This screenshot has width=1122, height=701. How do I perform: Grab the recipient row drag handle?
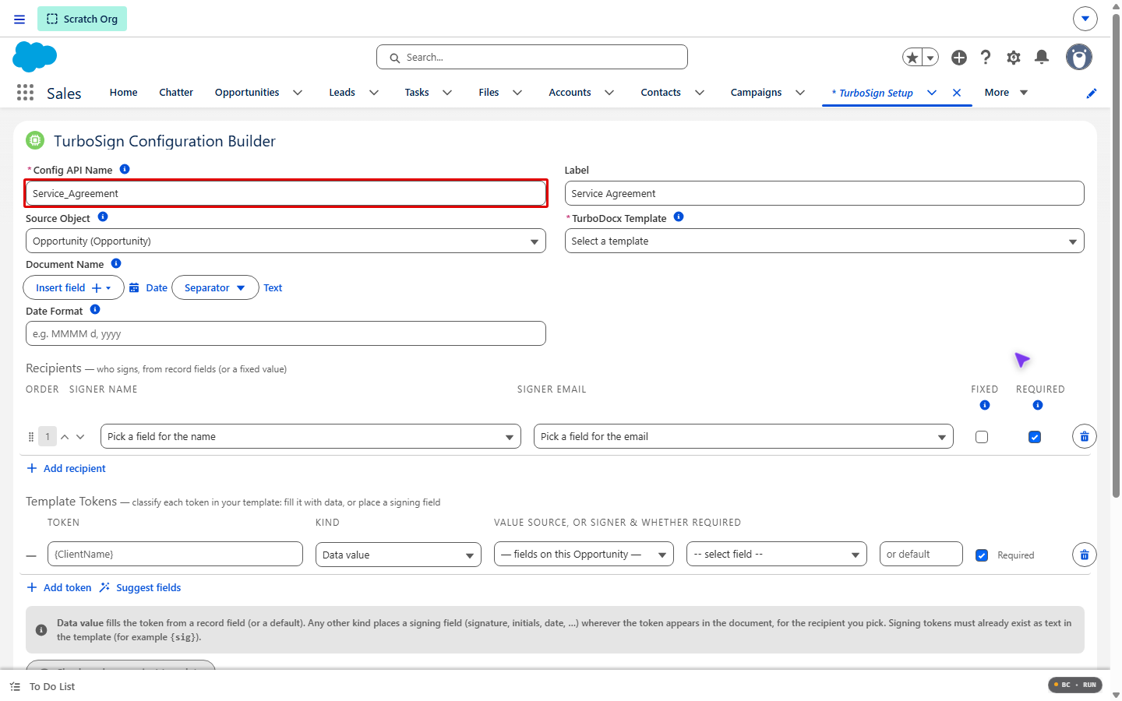[x=31, y=437]
